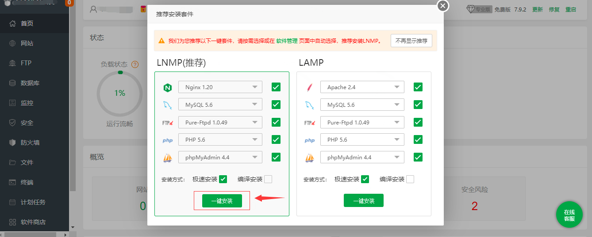Click the phpMyAdmin sailboat logo in LAMP panel
The height and width of the screenshot is (237, 592).
[x=309, y=158]
